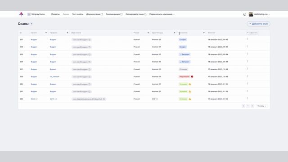Viewport: 288px width, 162px height.
Task: Open the Stingray Demo company selector
Action: [x=36, y=14]
